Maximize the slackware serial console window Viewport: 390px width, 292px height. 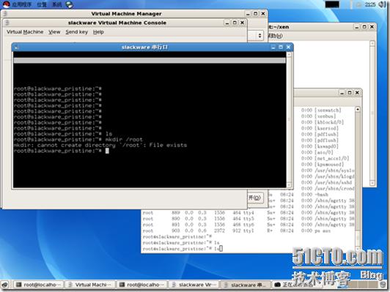coord(281,47)
